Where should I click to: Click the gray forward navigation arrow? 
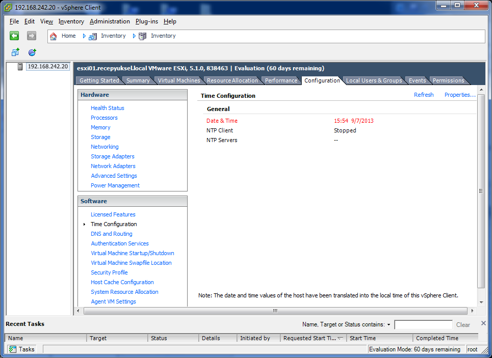point(32,36)
